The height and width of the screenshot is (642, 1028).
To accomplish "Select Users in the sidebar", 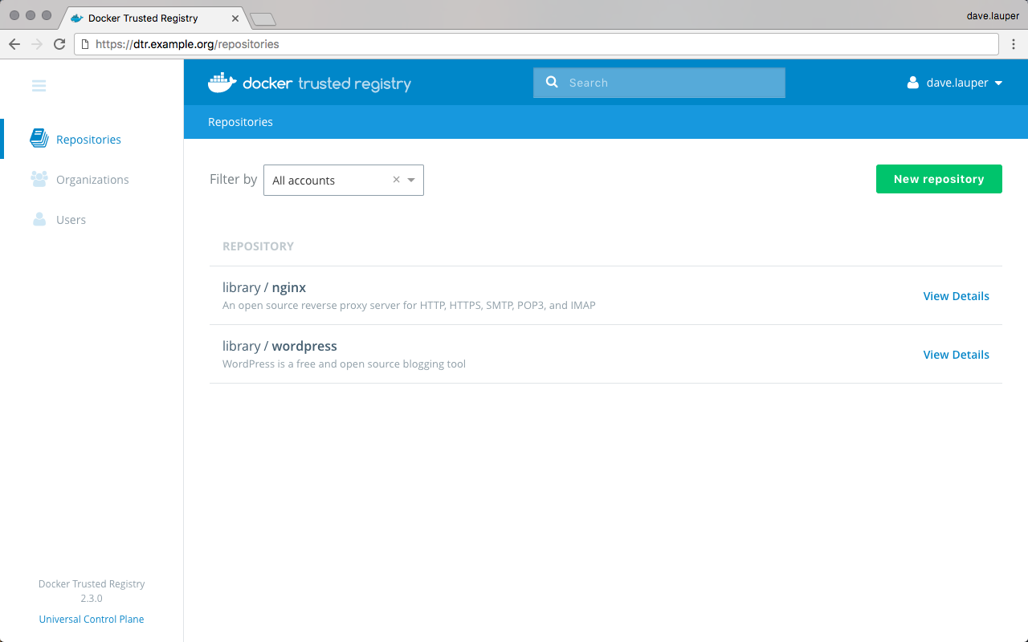I will [x=71, y=220].
